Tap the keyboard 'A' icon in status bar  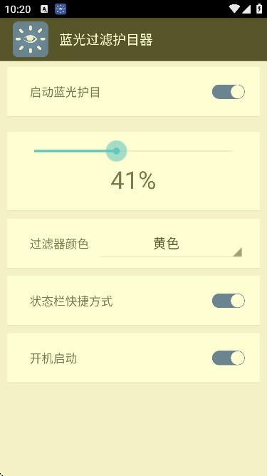[44, 9]
